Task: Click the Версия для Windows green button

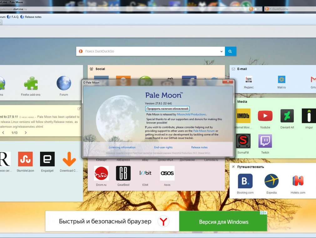Action: tap(223, 221)
